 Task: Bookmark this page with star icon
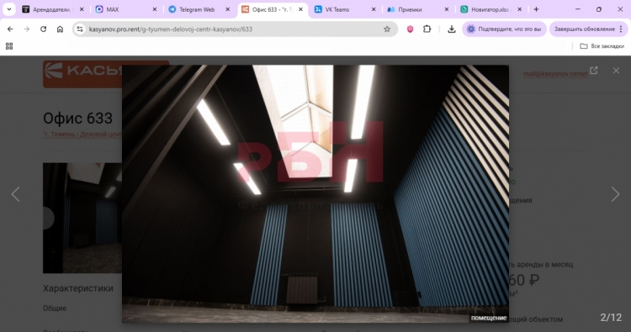tap(387, 29)
